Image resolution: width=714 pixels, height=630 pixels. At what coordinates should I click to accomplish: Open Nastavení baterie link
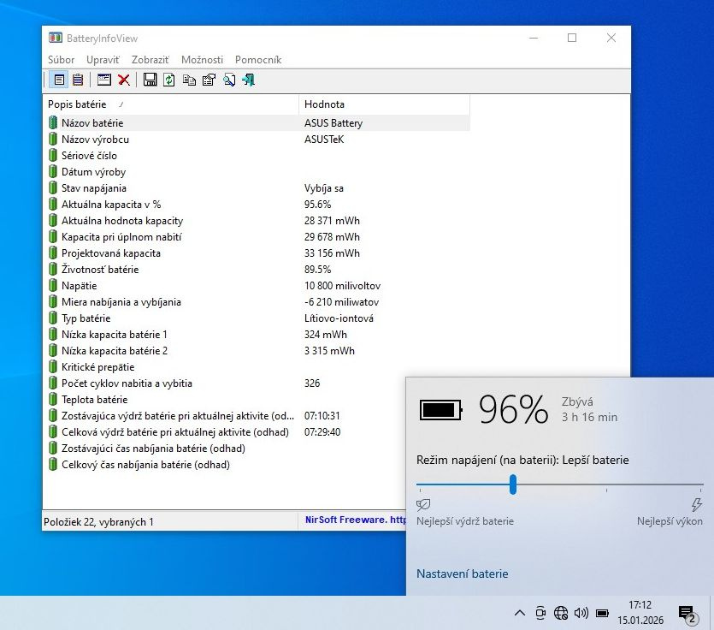(x=463, y=574)
